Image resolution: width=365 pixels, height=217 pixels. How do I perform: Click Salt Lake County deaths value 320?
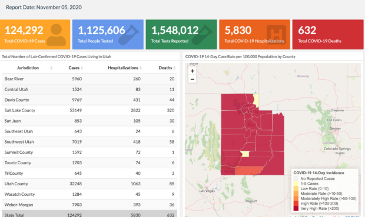pos(171,110)
